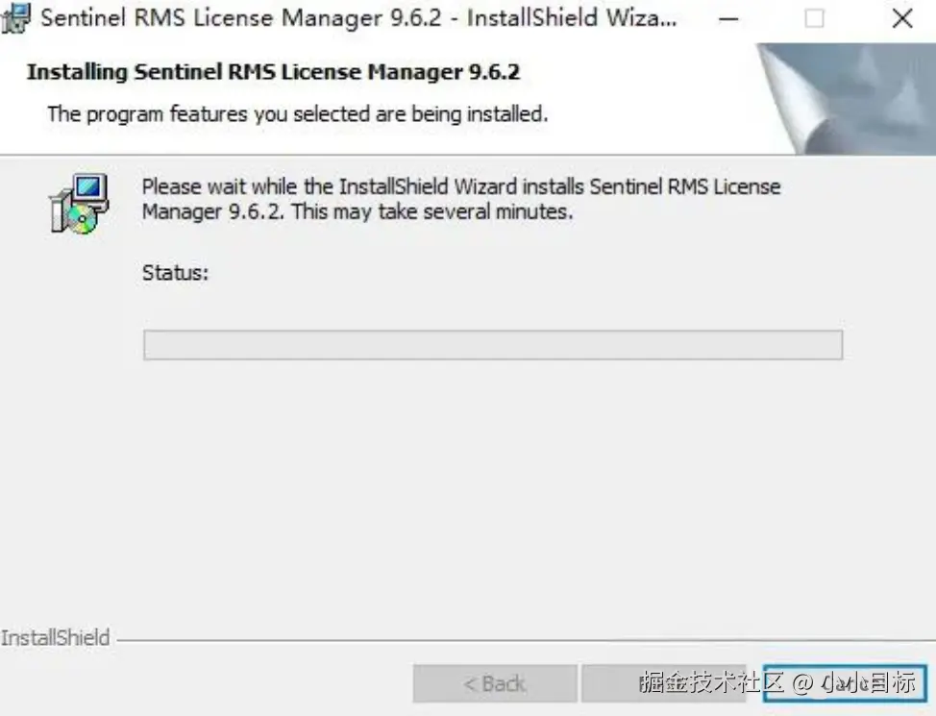936x716 pixels.
Task: Click the computer-and-disc setup icon
Action: (x=79, y=204)
